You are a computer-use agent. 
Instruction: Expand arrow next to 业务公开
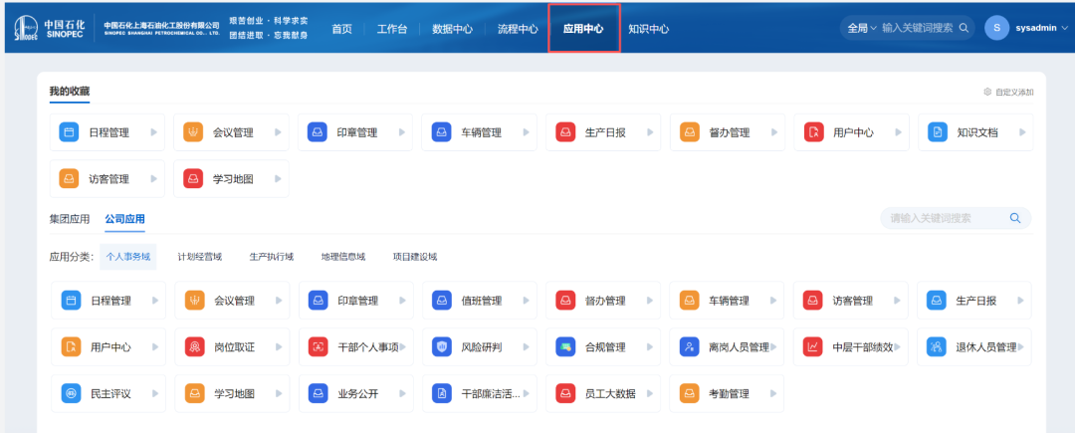tap(401, 394)
